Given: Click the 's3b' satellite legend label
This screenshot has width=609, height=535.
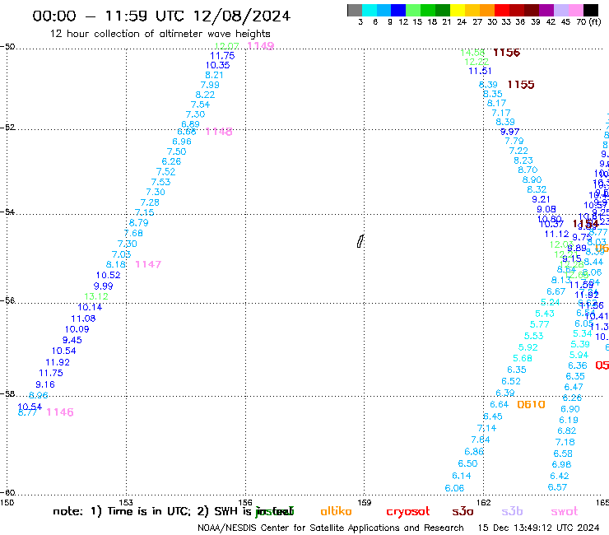Looking at the screenshot, I should (512, 511).
